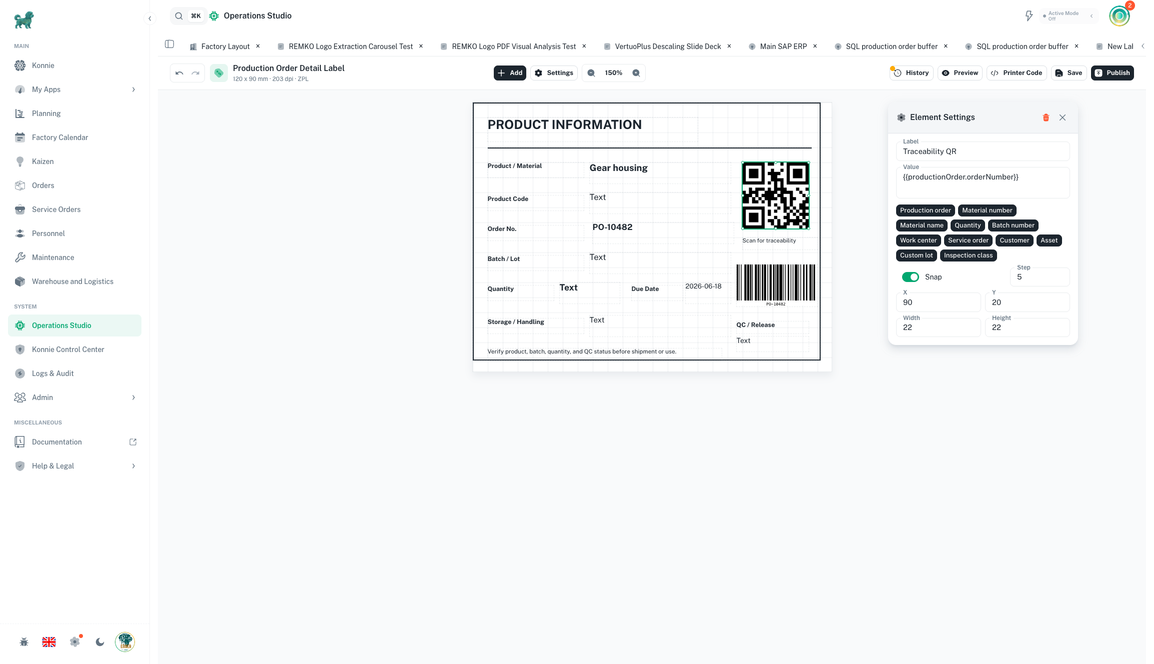This screenshot has height=664, width=1154.
Task: Click the redo arrow icon
Action: coord(195,73)
